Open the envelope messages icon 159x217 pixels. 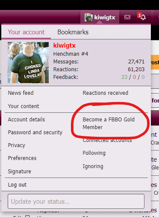(x=127, y=17)
